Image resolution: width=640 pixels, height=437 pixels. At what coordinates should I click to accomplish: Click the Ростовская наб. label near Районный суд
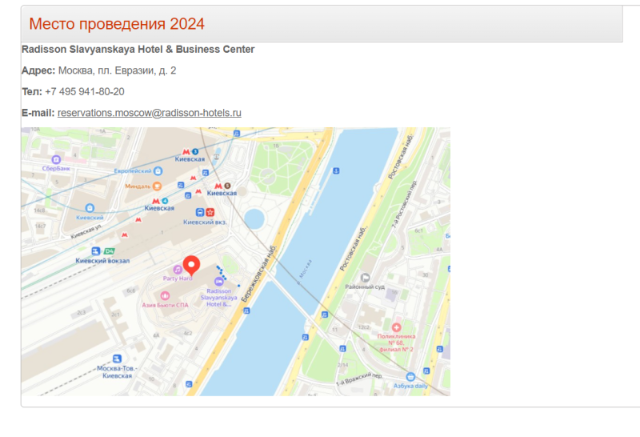point(354,249)
